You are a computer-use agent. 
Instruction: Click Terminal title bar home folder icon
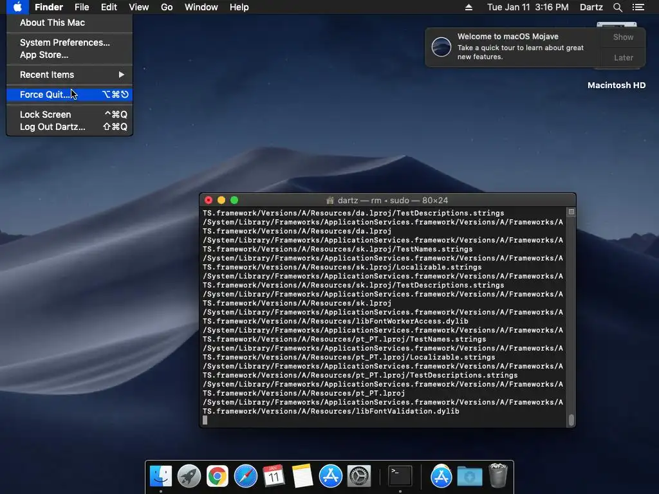coord(330,201)
